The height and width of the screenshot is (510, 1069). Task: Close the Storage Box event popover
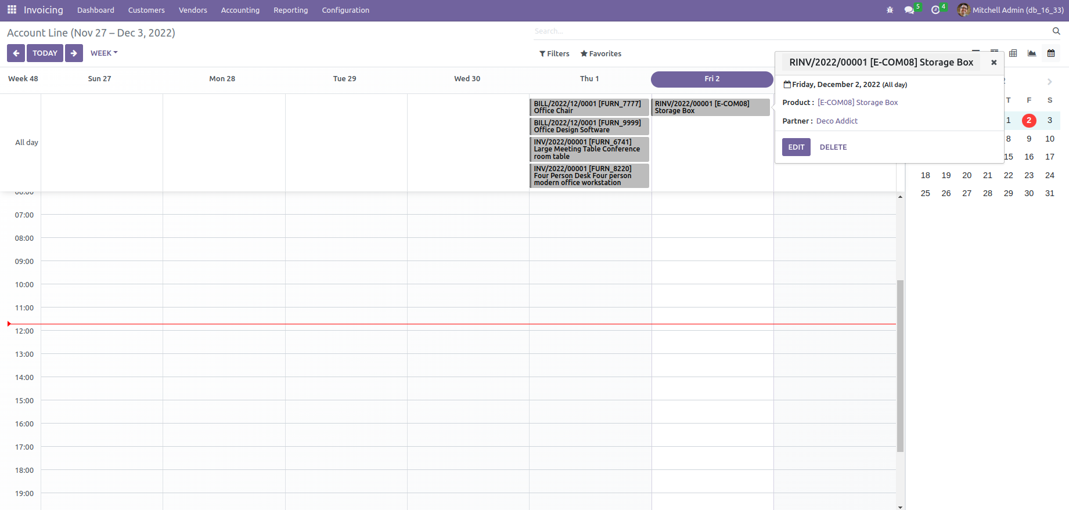pyautogui.click(x=994, y=63)
